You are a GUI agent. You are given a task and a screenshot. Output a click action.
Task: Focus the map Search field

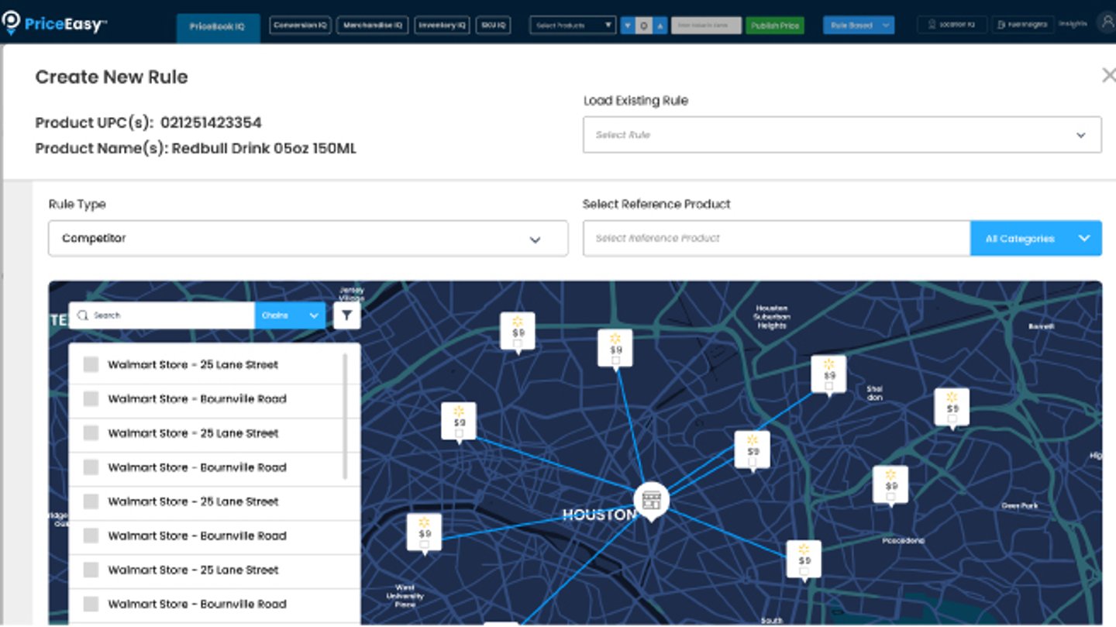point(161,315)
